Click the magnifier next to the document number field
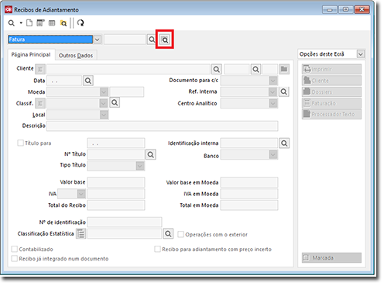The image size is (384, 286). [152, 40]
